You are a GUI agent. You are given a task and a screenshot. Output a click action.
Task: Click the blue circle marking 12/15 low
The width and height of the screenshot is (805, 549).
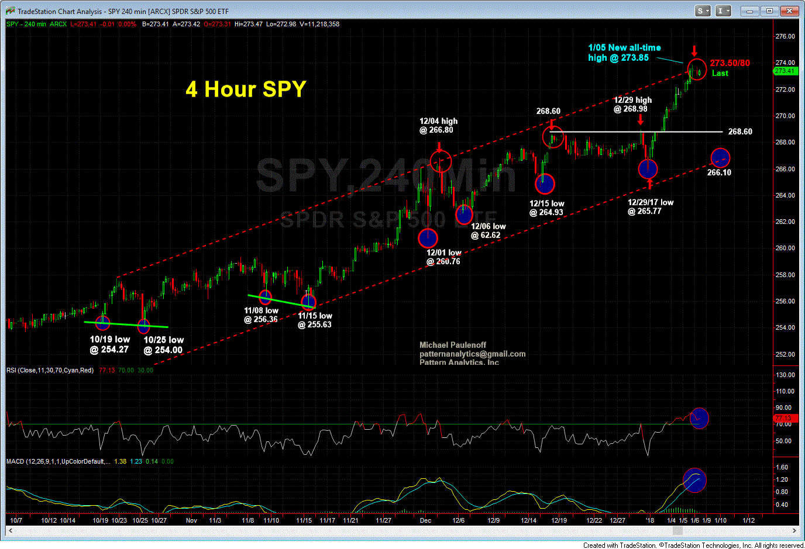pyautogui.click(x=545, y=184)
